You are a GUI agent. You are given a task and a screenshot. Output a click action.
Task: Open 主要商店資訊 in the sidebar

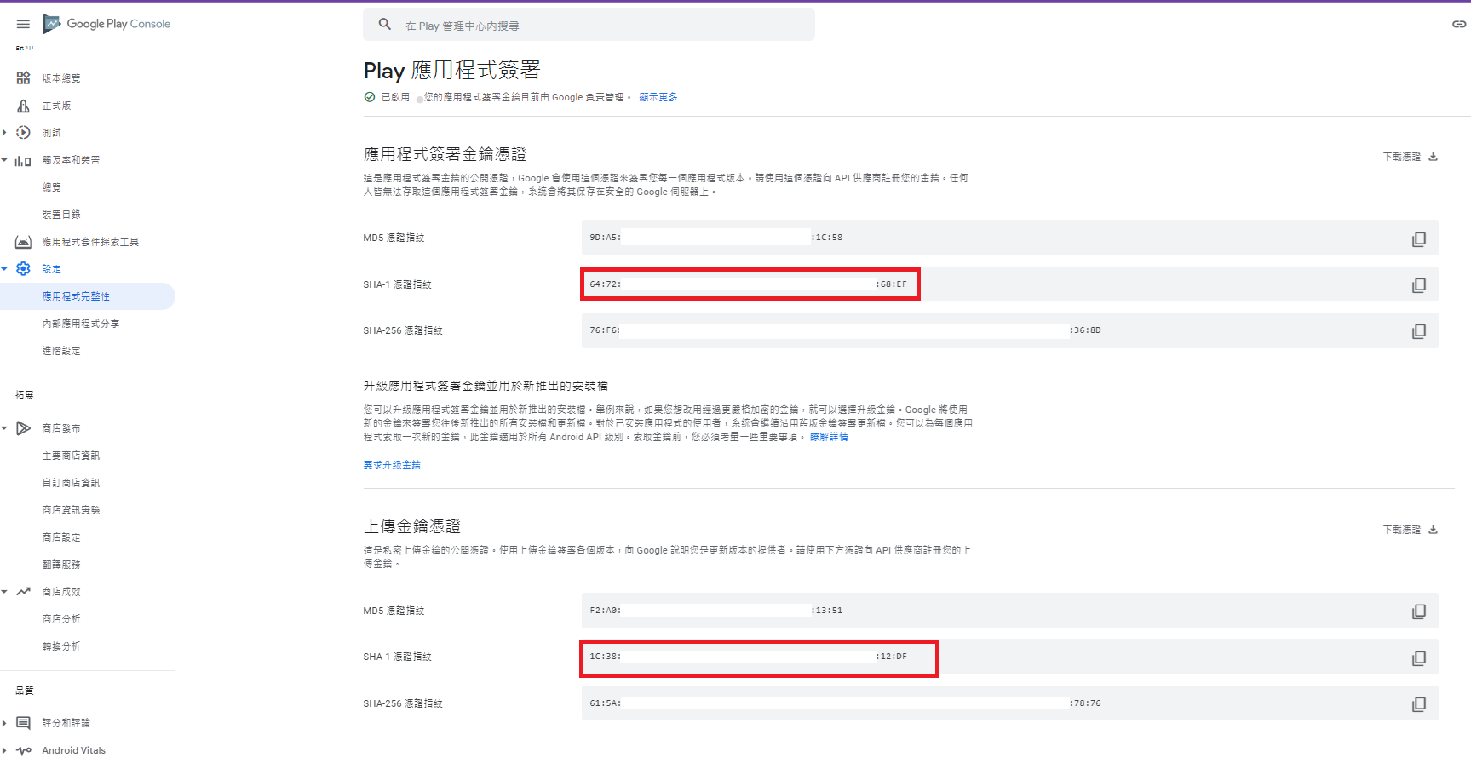click(71, 456)
